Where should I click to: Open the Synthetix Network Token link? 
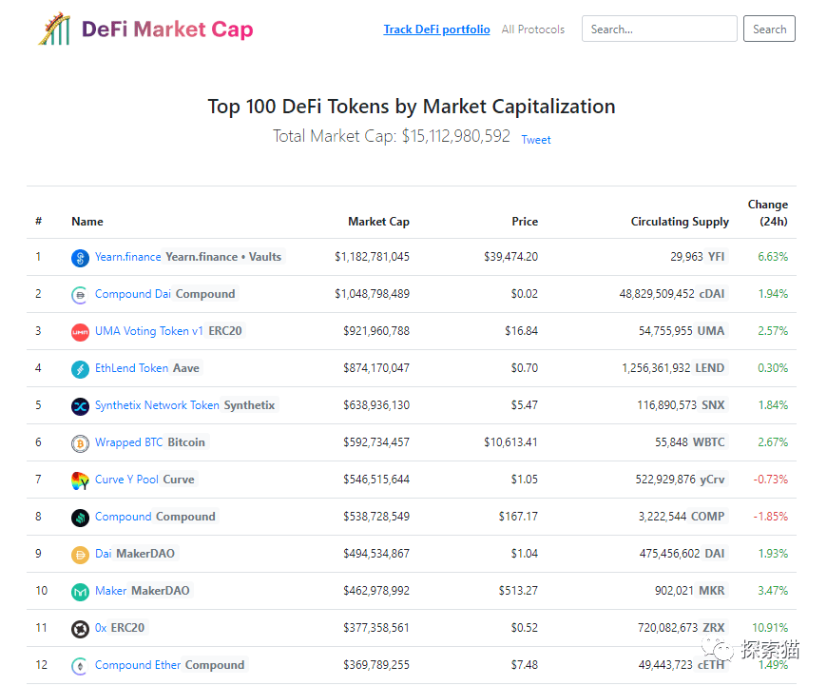pyautogui.click(x=157, y=405)
